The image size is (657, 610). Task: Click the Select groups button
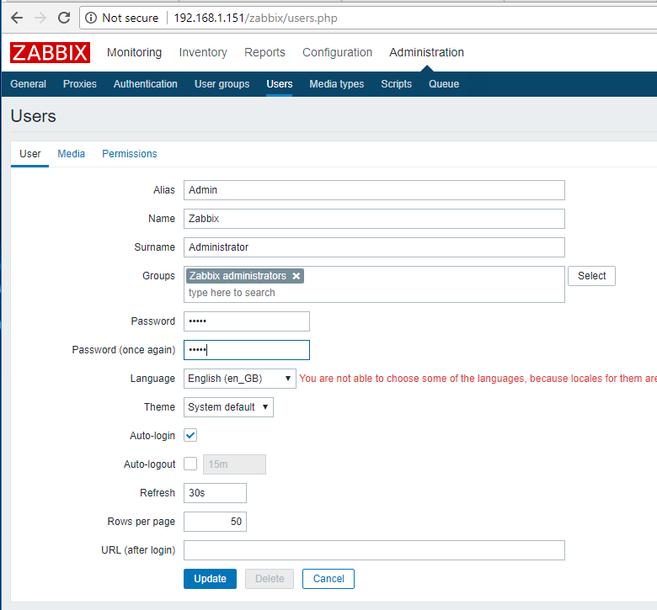[x=591, y=276]
